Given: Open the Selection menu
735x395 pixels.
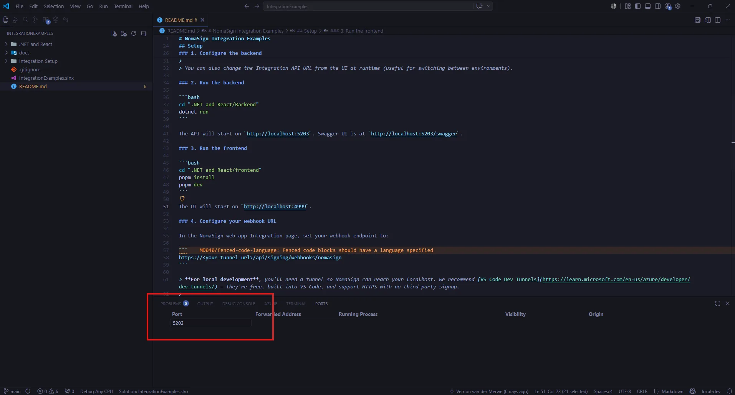Looking at the screenshot, I should (x=54, y=6).
